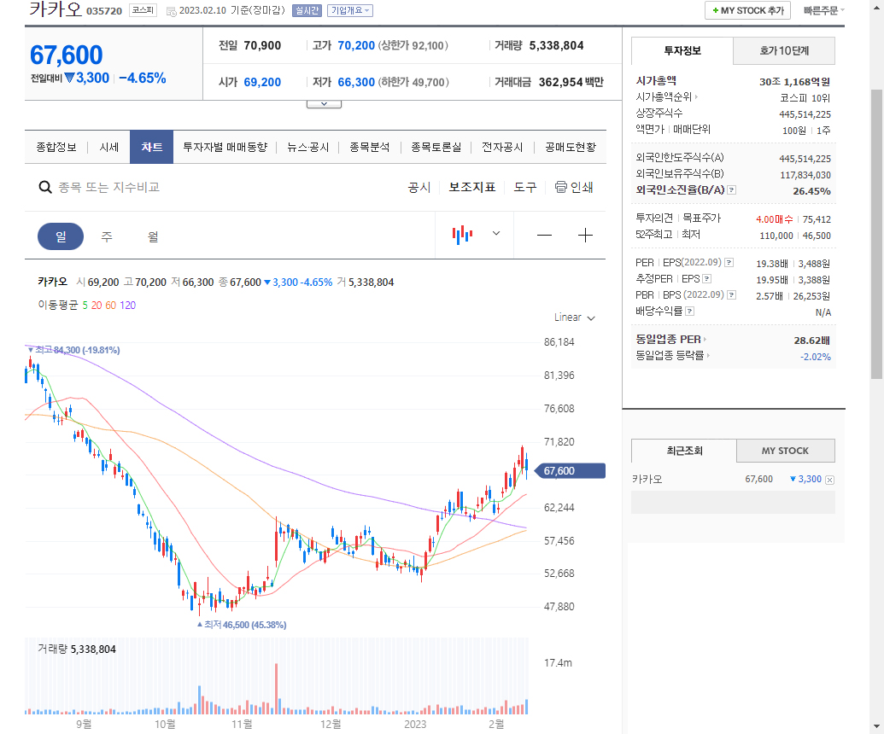Open the chart type dropdown arrow

coord(496,233)
